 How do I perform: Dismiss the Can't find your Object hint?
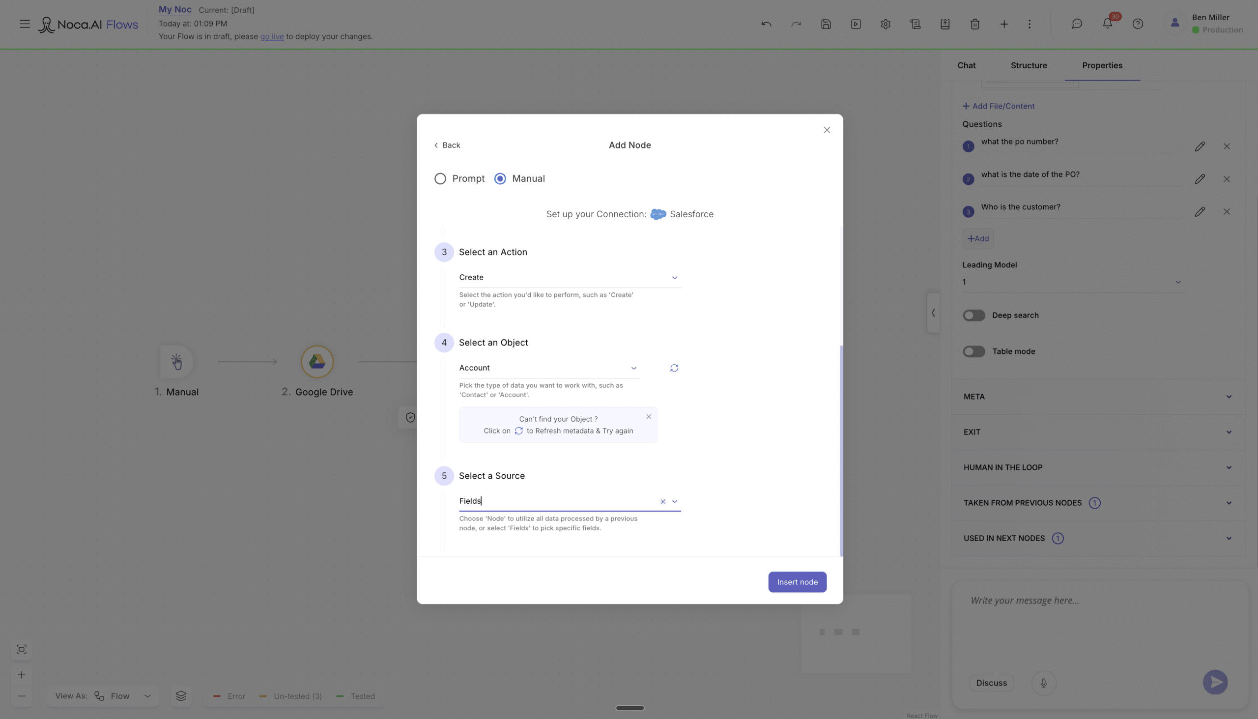(648, 416)
